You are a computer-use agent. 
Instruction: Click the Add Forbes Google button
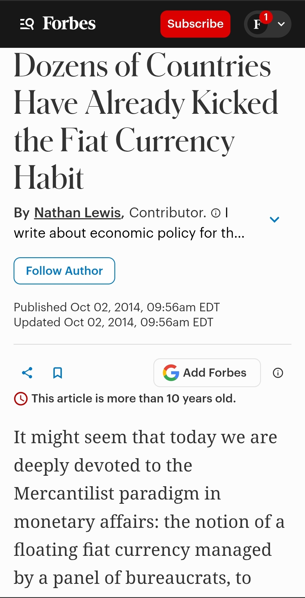click(x=207, y=373)
